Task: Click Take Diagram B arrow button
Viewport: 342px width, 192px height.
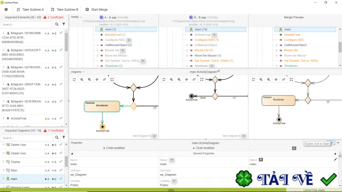Action: pos(244,136)
